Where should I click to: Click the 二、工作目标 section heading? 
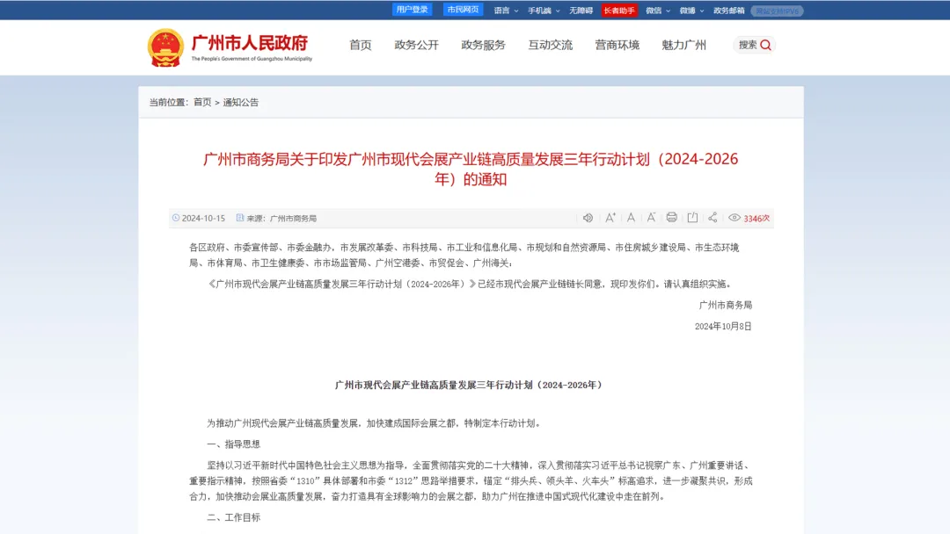pos(233,517)
